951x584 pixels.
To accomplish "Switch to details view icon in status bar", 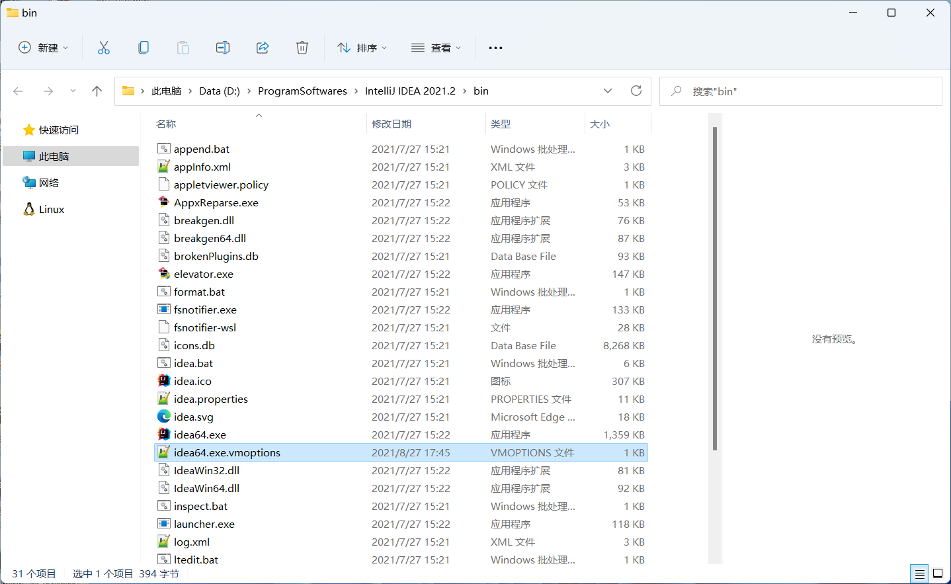I will (x=919, y=574).
